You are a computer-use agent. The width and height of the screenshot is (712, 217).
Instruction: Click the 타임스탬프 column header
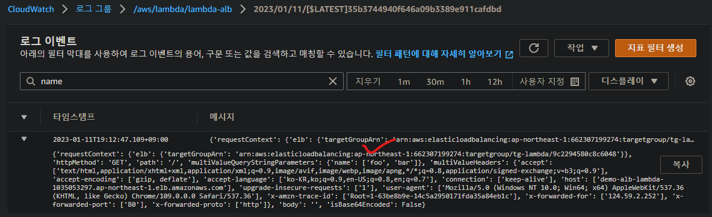point(74,117)
